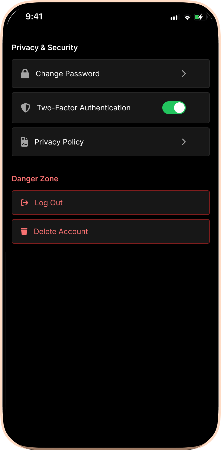
Task: Expand Privacy Policy using its chevron
Action: click(184, 142)
